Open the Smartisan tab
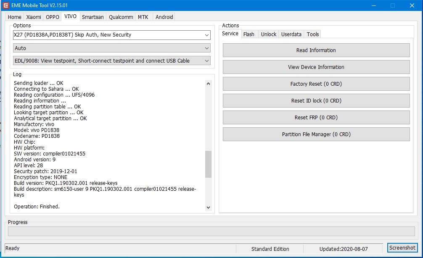Image resolution: width=423 pixels, height=258 pixels. [93, 17]
